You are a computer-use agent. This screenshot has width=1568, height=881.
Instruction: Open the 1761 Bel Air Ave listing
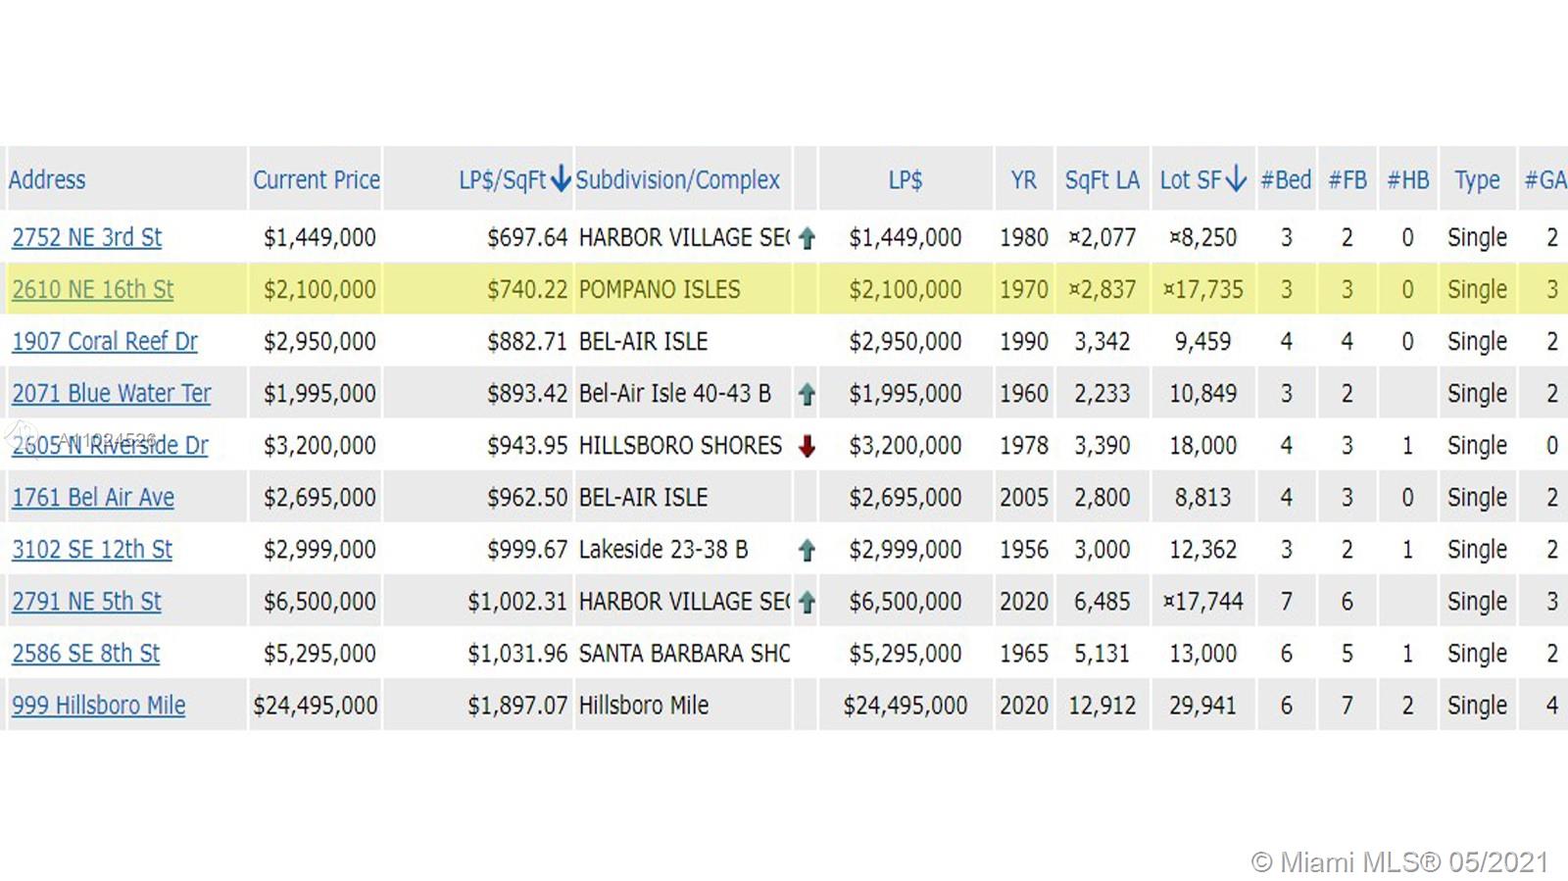(93, 498)
